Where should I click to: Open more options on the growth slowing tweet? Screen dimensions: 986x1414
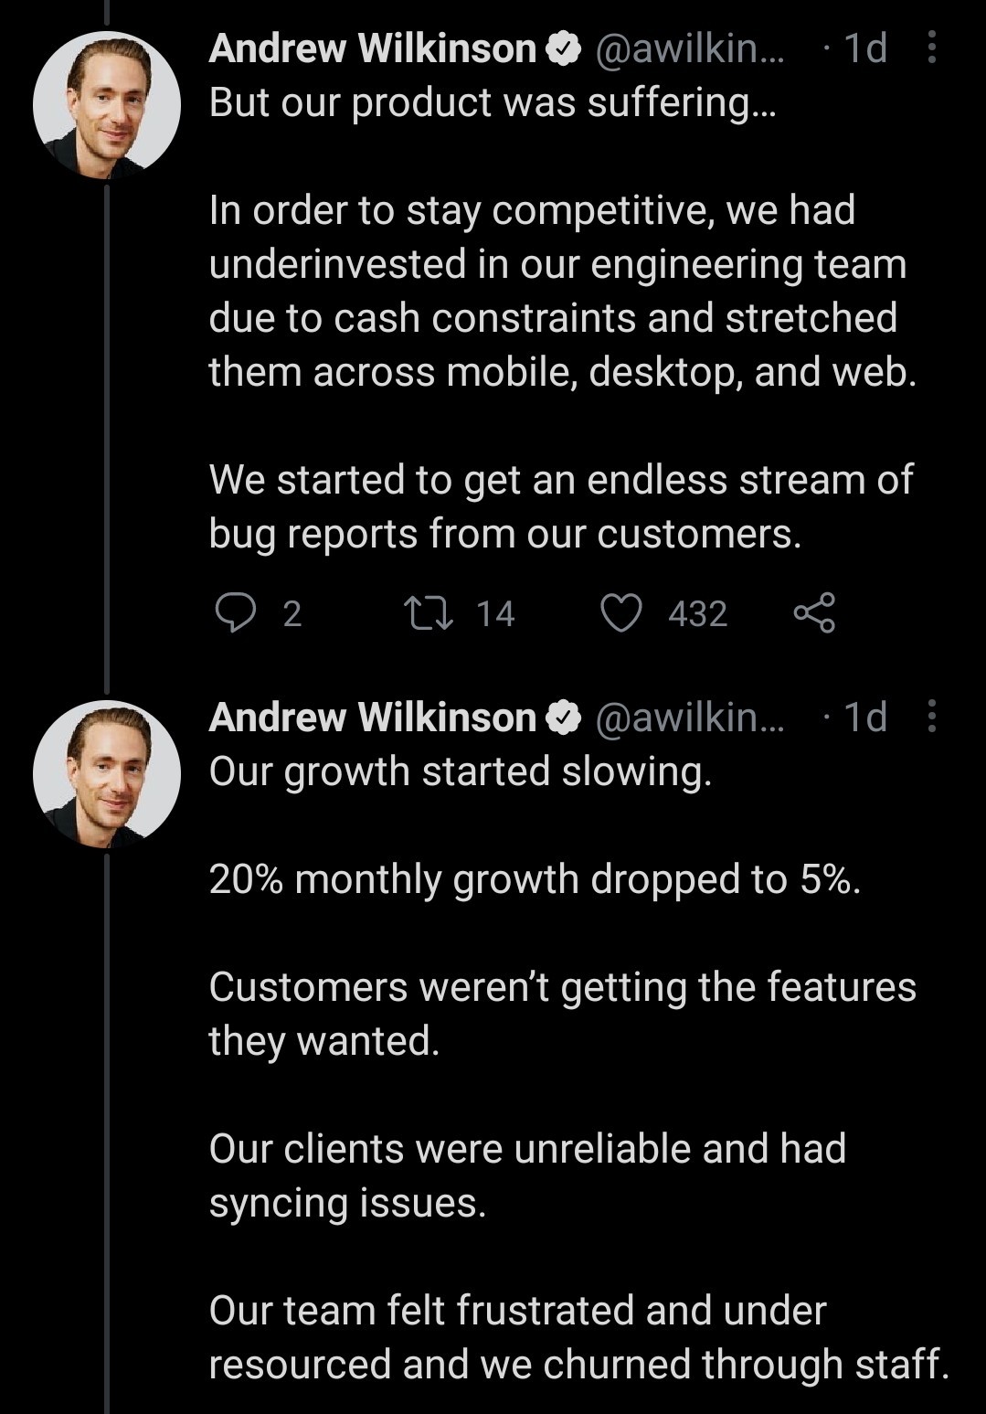931,717
